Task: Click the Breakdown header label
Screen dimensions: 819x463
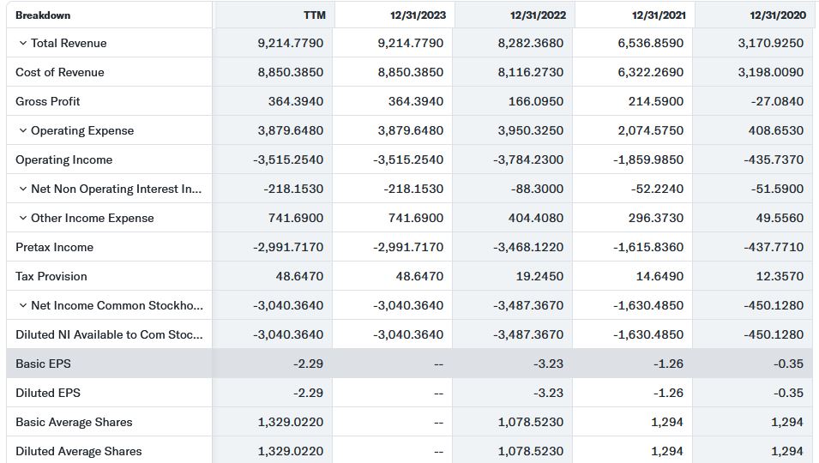Action: coord(43,15)
